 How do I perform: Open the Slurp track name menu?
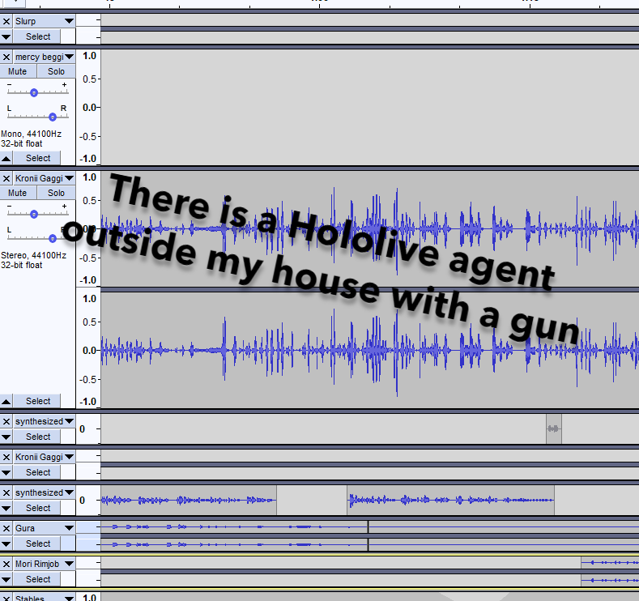coord(45,21)
